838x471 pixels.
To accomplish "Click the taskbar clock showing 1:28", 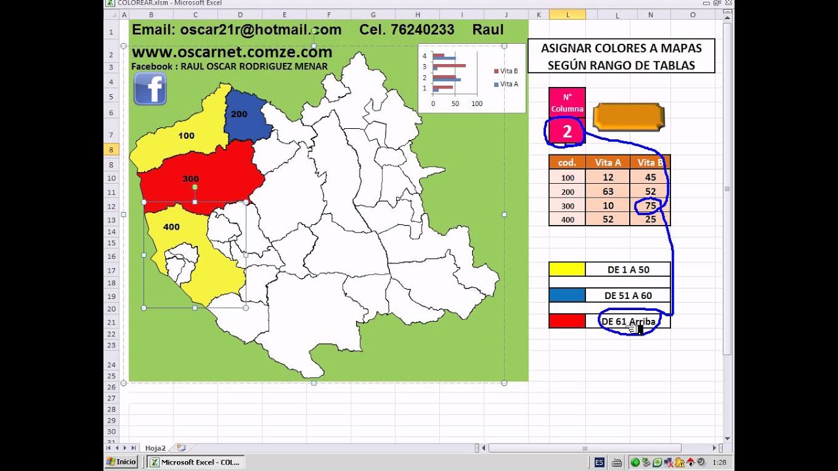I will (718, 462).
